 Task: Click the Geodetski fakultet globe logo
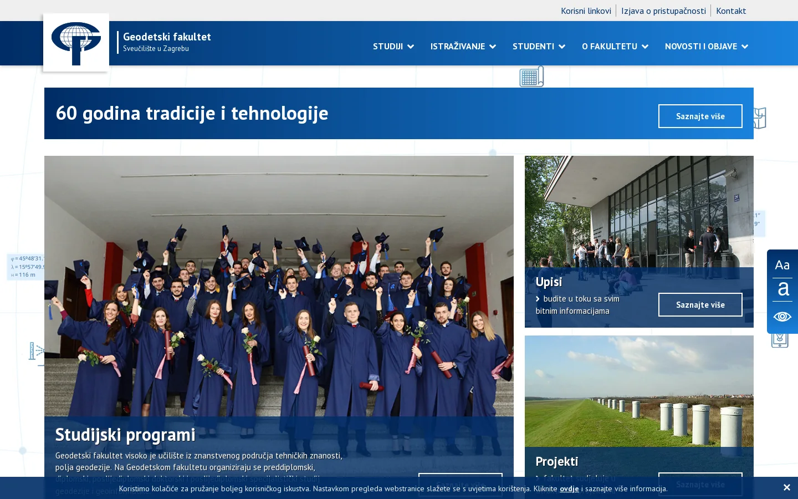point(76,43)
